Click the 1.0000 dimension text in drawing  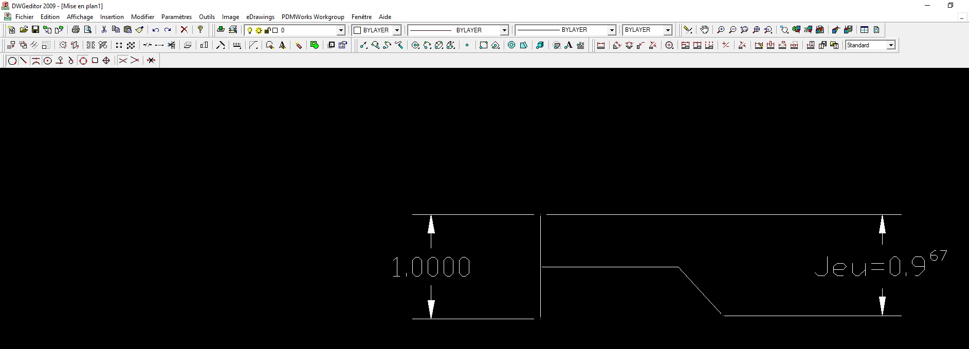coord(431,267)
